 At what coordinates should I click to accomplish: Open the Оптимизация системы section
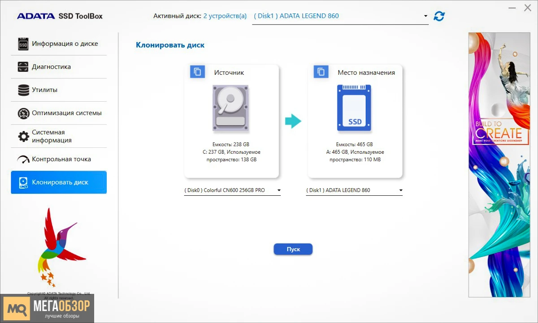[59, 113]
